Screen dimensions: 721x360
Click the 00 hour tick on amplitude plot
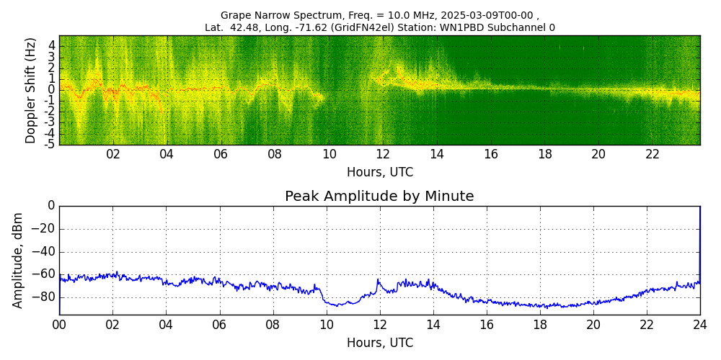click(x=59, y=325)
